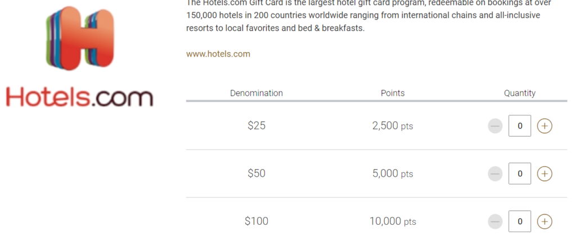576x245 pixels.
Task: Select the $50 quantity input box
Action: pyautogui.click(x=520, y=174)
